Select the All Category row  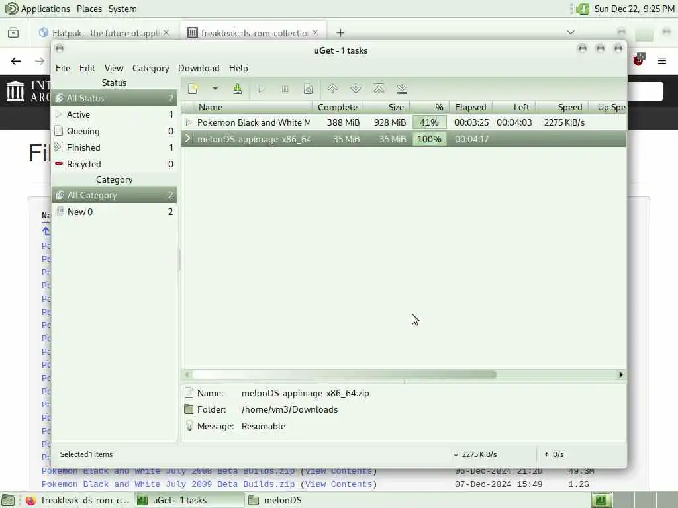click(x=114, y=195)
